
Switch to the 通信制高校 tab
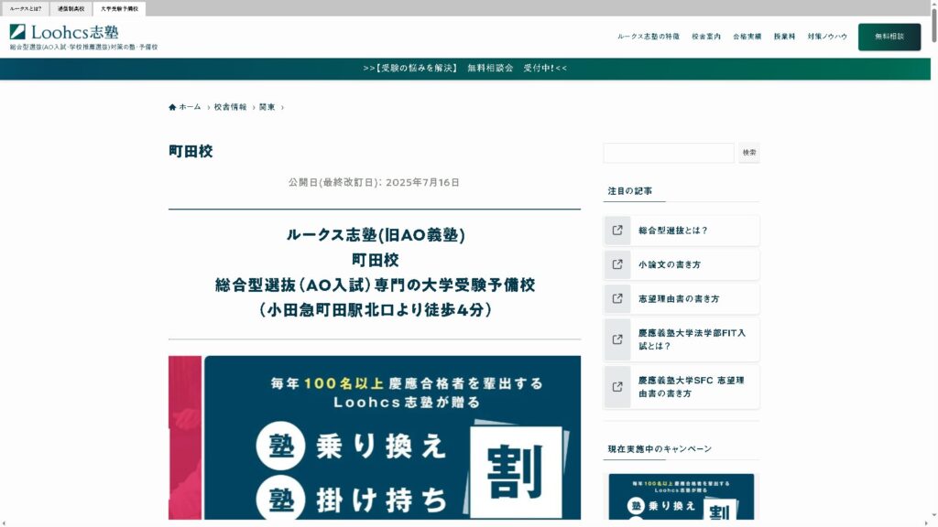coord(71,8)
